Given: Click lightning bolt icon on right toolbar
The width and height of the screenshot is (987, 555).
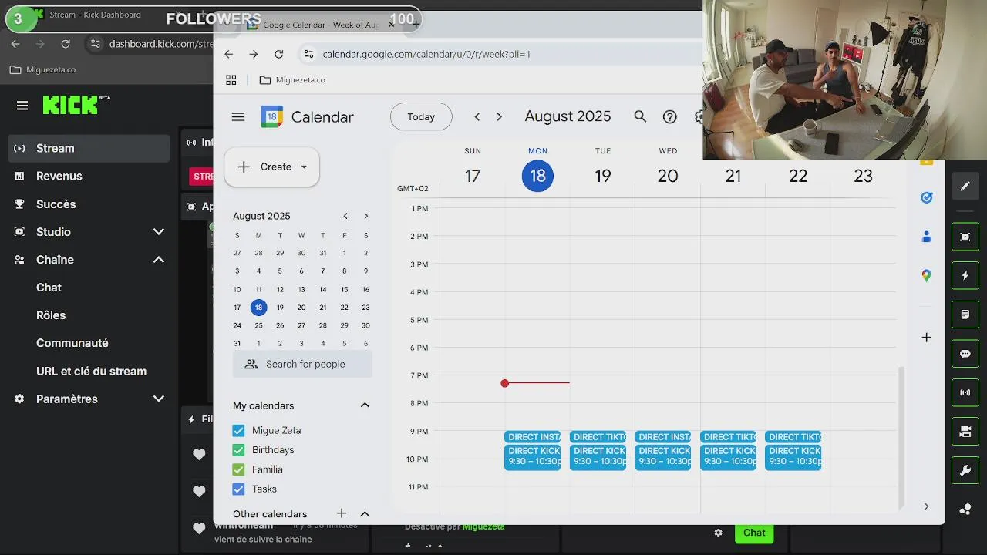Looking at the screenshot, I should point(965,275).
